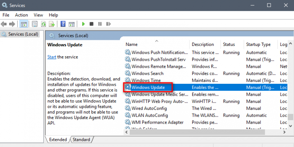Click the Pause Service toolbar icon

pos(100,24)
